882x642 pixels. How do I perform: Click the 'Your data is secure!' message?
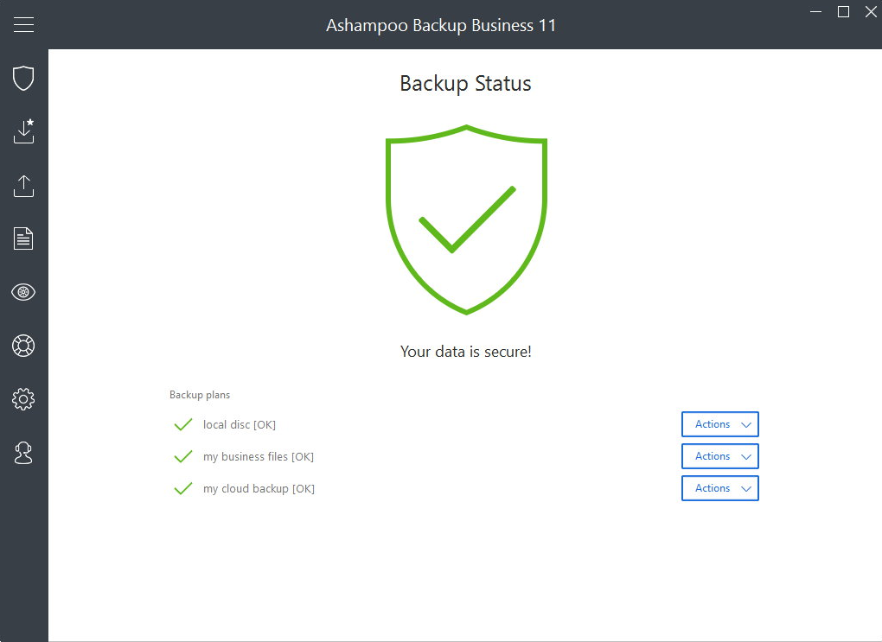tap(466, 352)
